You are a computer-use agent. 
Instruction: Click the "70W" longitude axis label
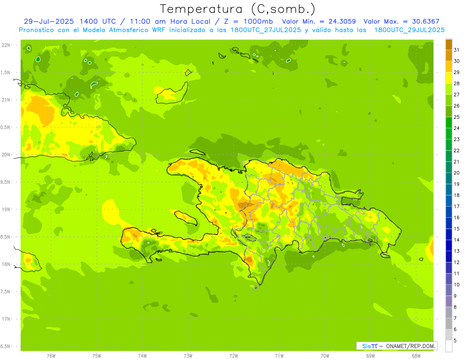point(325,356)
